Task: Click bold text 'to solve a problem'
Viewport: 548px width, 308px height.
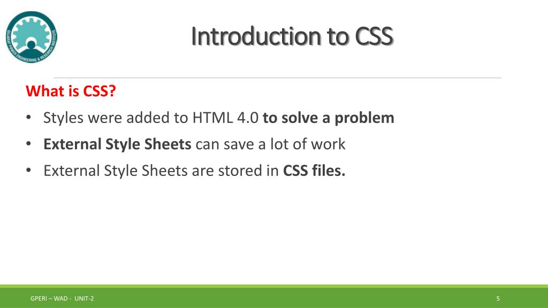Action: 329,118
